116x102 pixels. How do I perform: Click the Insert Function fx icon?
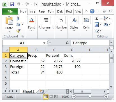[x=67, y=43]
